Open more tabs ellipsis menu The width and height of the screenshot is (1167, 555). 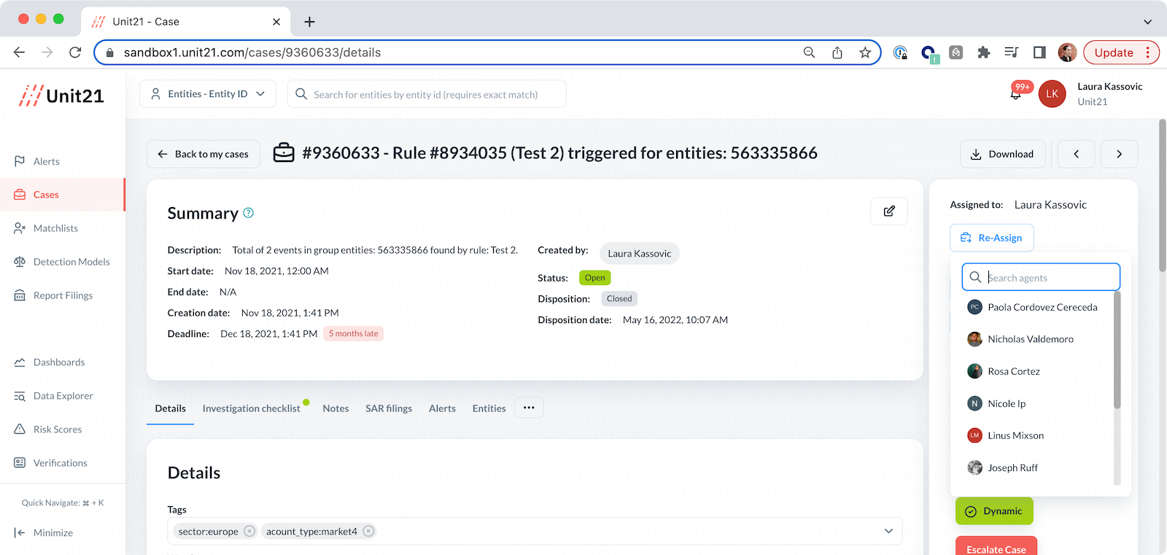tap(529, 408)
